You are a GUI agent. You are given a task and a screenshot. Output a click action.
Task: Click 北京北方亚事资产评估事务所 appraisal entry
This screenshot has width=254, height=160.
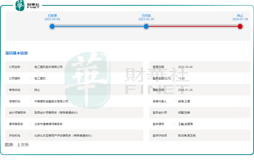[x=63, y=136]
